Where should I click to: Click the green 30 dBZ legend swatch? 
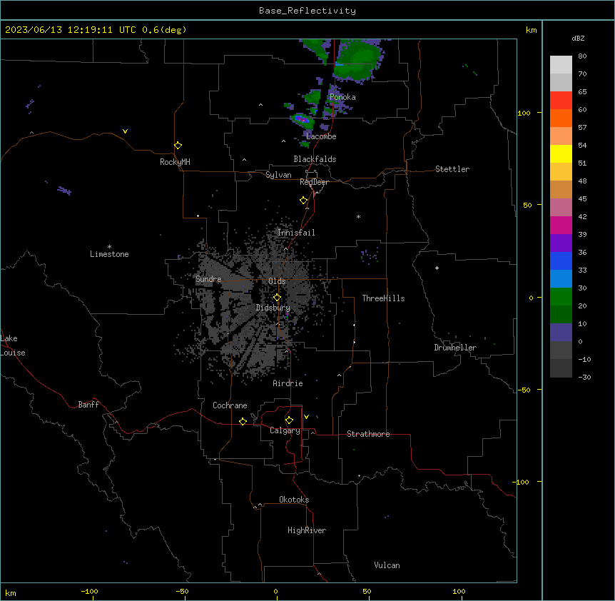[x=561, y=297]
